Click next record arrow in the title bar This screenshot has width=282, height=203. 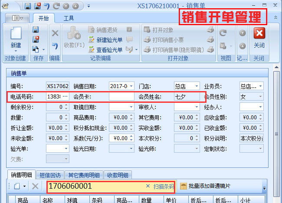point(75,7)
